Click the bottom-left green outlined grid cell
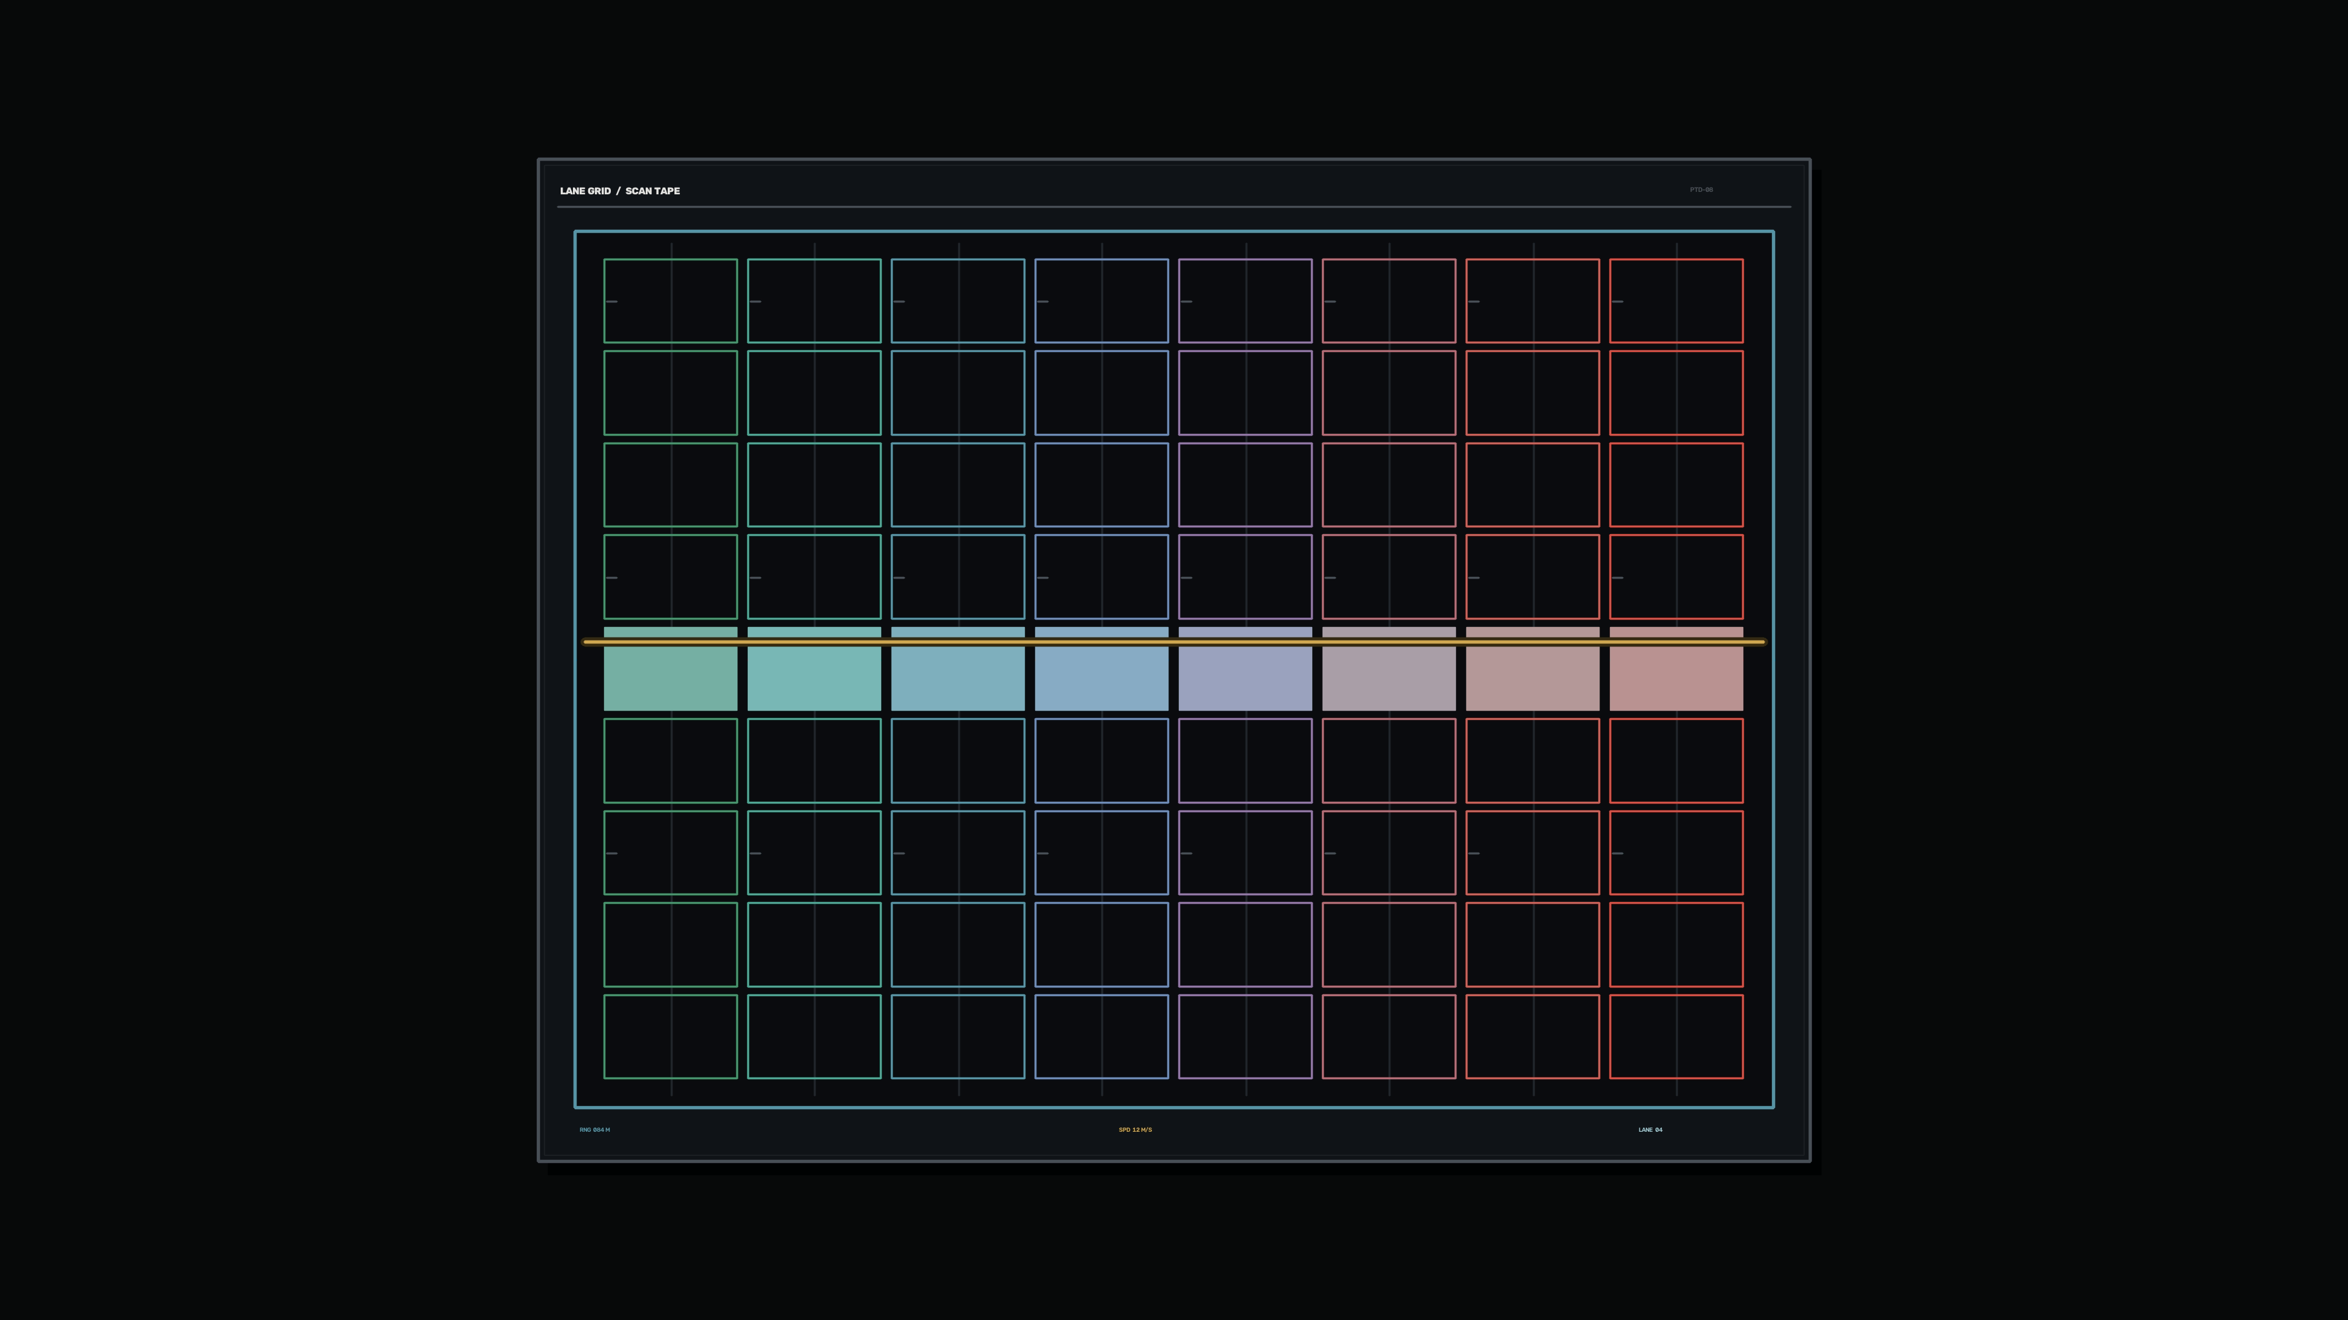 click(671, 1036)
